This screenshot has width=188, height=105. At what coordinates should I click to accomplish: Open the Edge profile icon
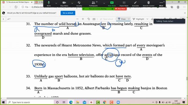click(x=178, y=7)
